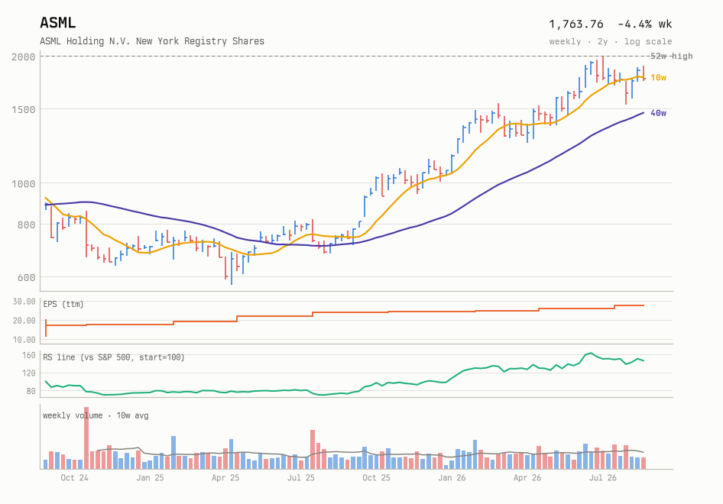Image resolution: width=723 pixels, height=504 pixels.
Task: Click the 'EPS (ttm)' panel label
Action: coord(63,304)
